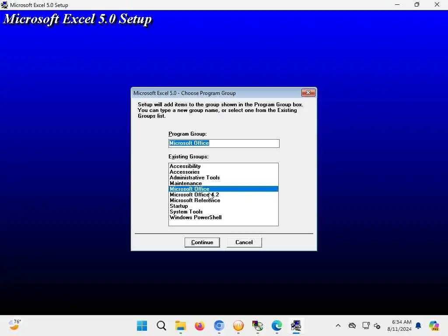Launch Microsoft Edge from taskbar
Screen dimensions: 448x336
coord(277,325)
